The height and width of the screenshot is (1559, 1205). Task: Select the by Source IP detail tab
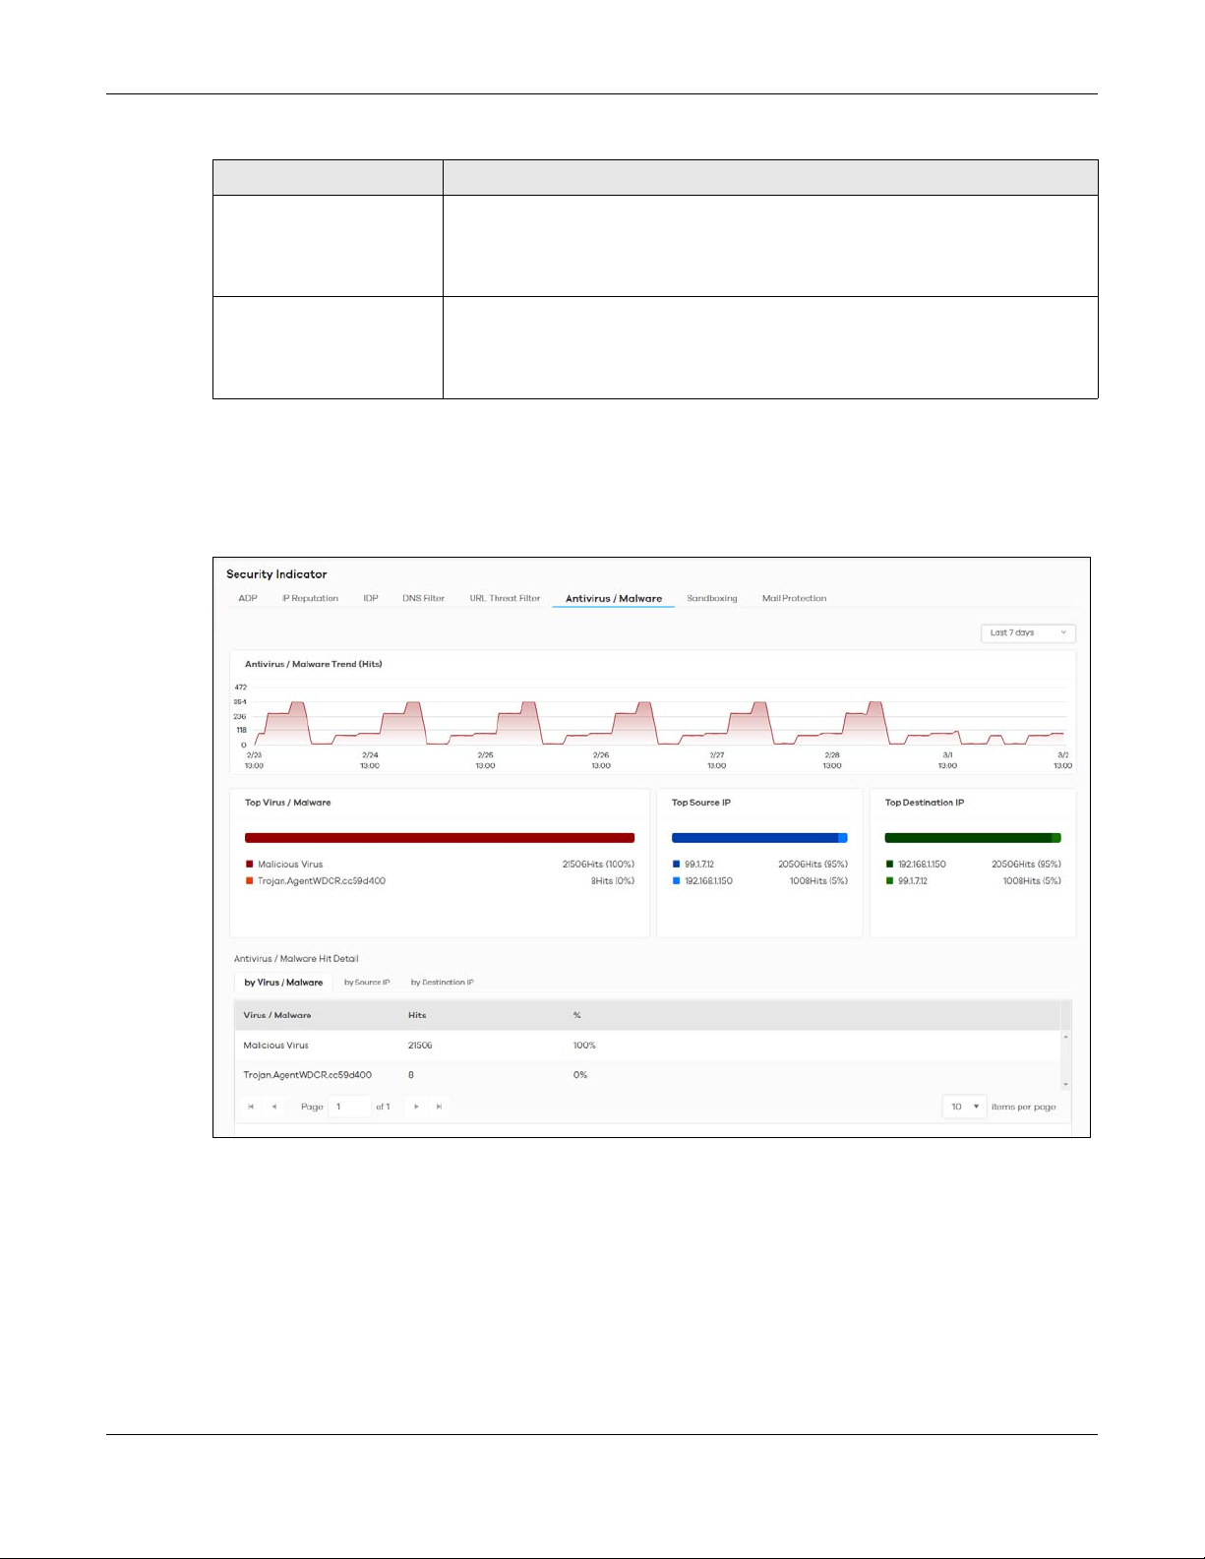click(x=367, y=983)
